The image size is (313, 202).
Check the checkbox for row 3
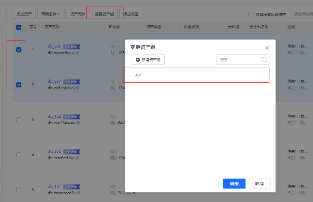tap(19, 120)
